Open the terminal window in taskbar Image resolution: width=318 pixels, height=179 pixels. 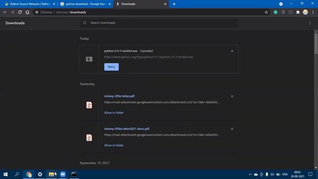pos(74,175)
